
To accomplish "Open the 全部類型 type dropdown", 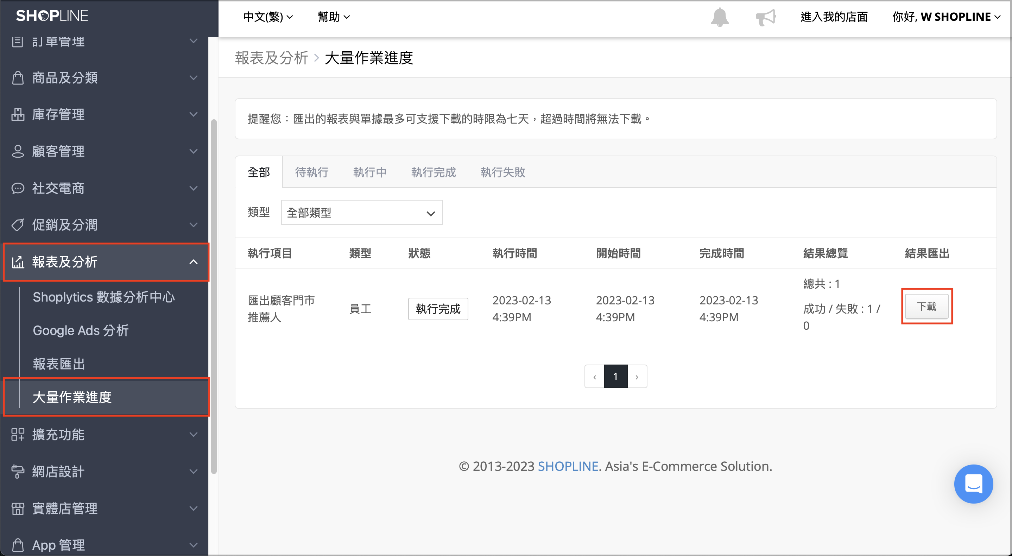I will (362, 213).
